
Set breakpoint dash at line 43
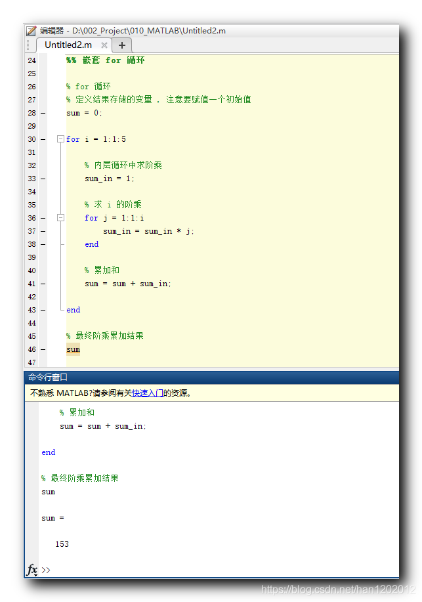(x=43, y=310)
